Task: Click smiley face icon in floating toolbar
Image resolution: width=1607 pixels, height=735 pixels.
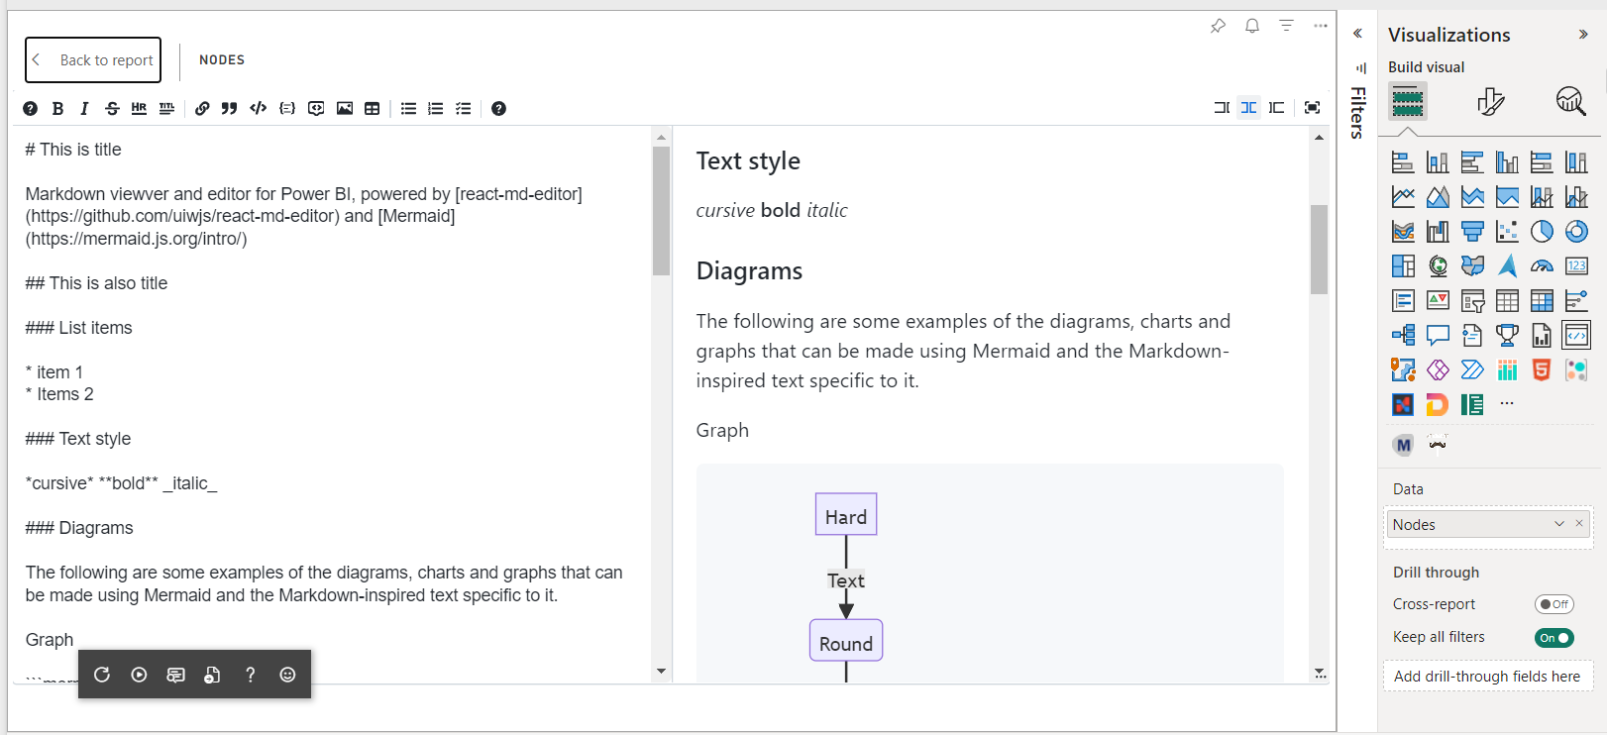Action: point(287,675)
